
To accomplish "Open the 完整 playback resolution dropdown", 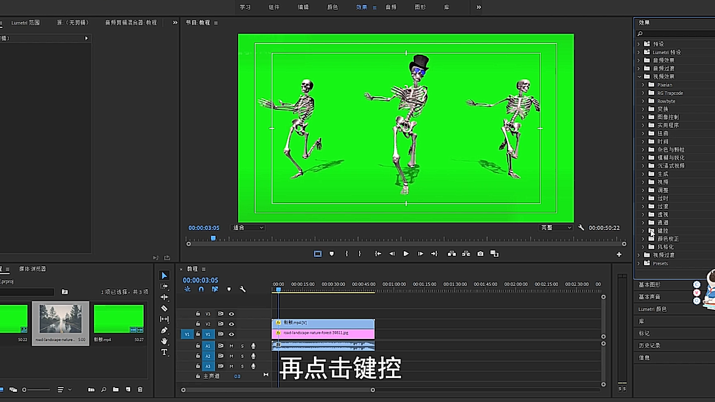I will pyautogui.click(x=556, y=228).
